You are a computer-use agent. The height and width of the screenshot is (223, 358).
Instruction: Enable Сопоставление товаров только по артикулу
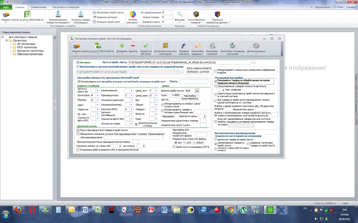[x=216, y=86]
